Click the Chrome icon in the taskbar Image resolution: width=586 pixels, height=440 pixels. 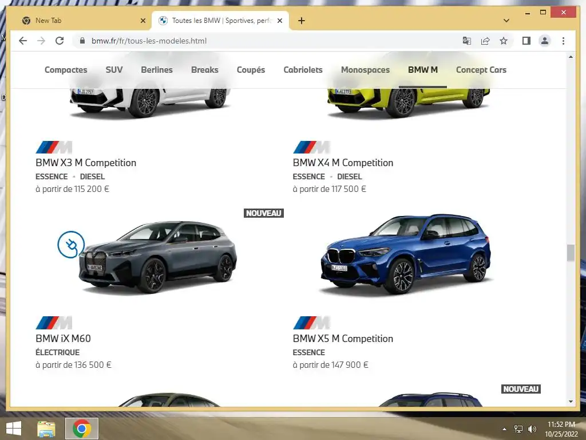82,429
